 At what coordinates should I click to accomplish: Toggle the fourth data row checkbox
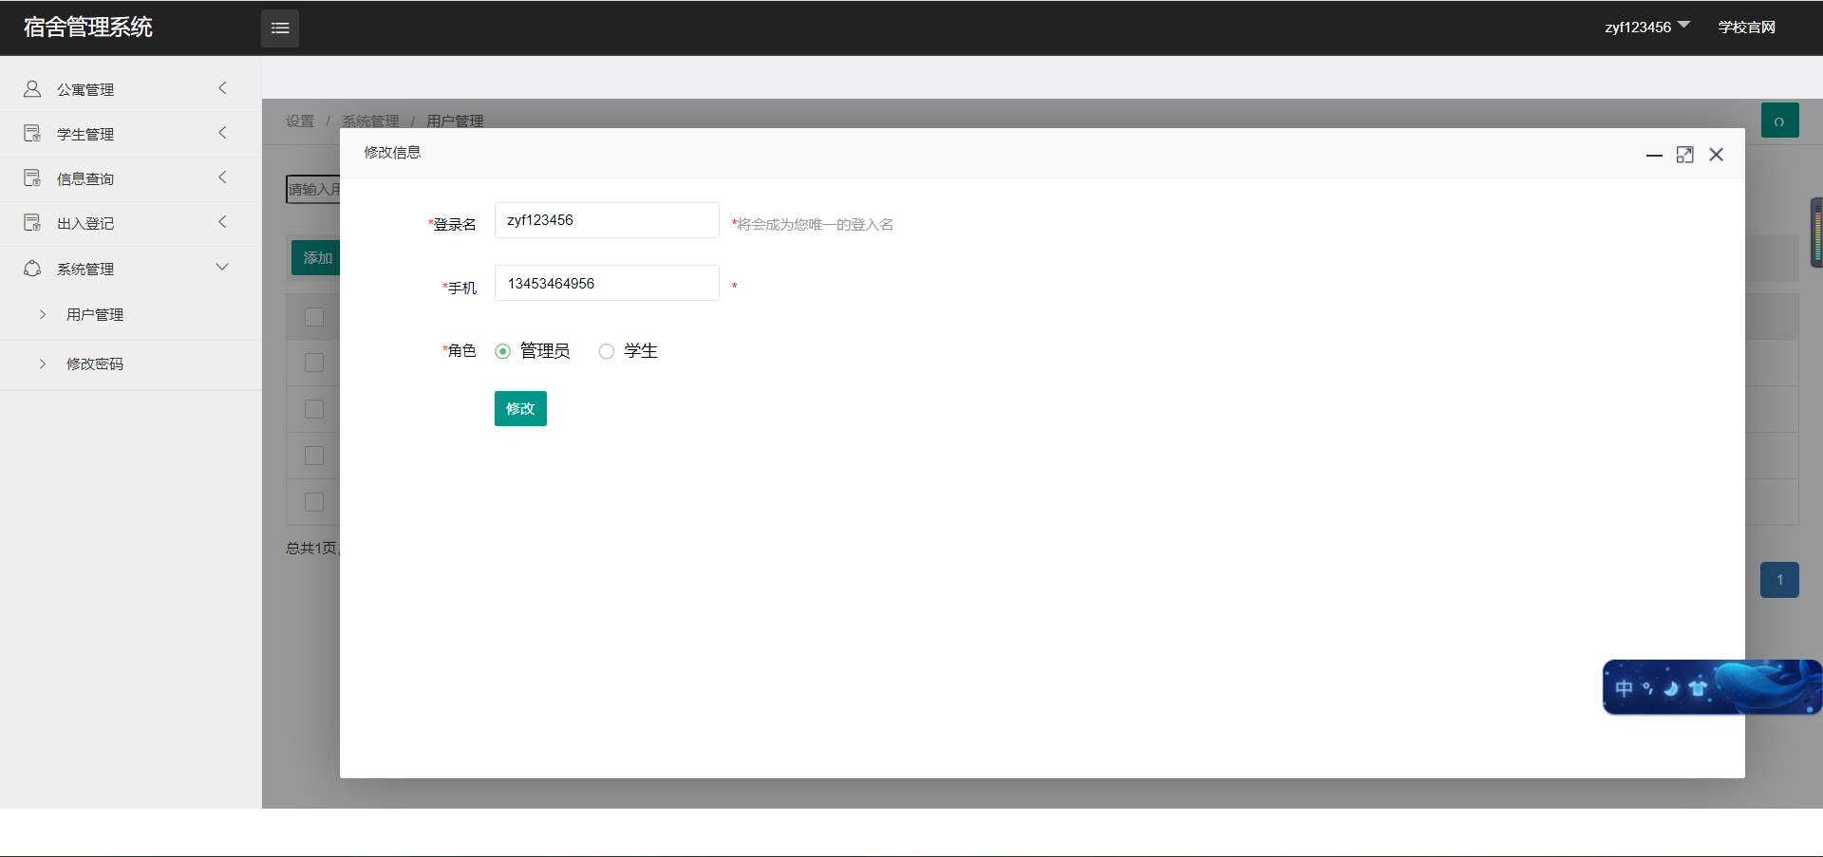(314, 502)
